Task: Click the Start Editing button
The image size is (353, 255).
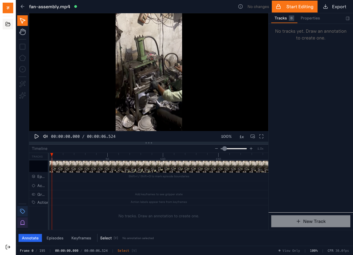Action: 294,6
